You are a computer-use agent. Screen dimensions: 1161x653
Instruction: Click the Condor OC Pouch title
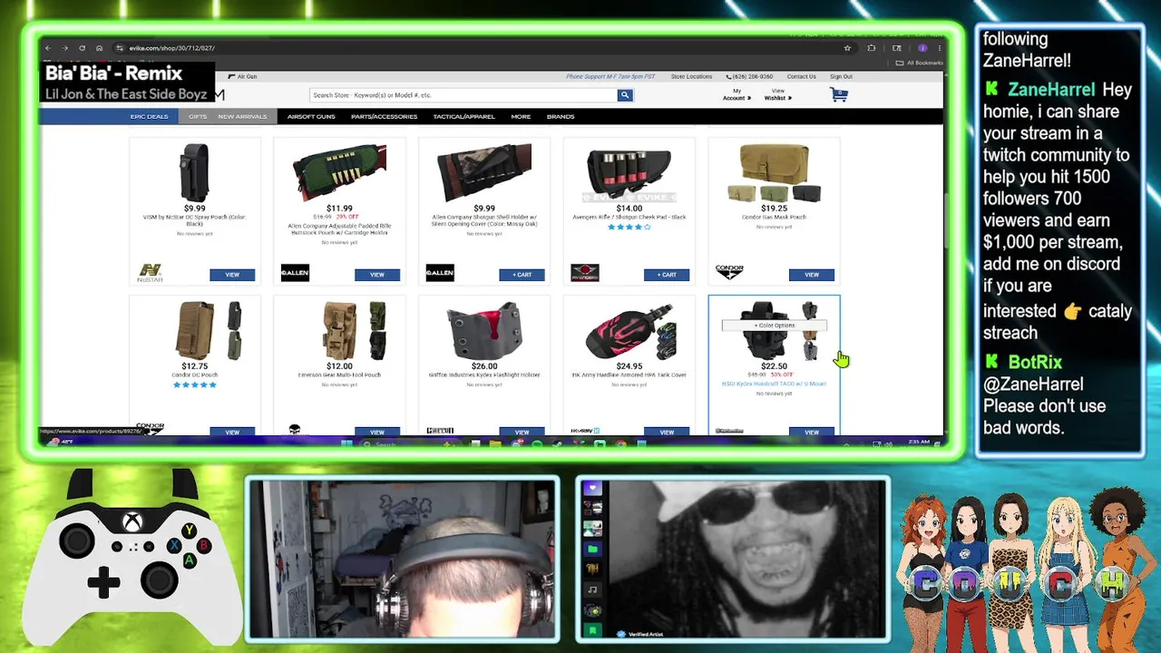194,375
